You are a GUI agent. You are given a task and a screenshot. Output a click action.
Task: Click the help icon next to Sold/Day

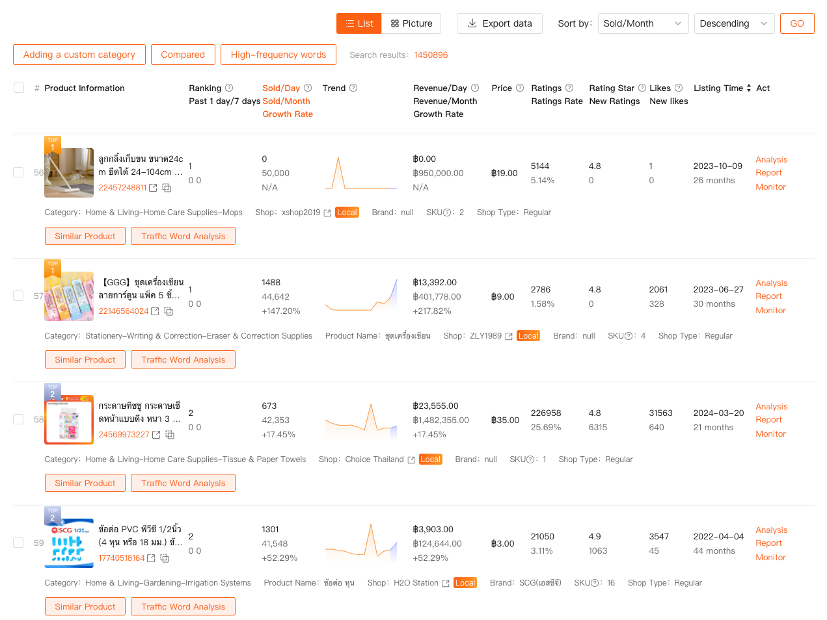308,88
